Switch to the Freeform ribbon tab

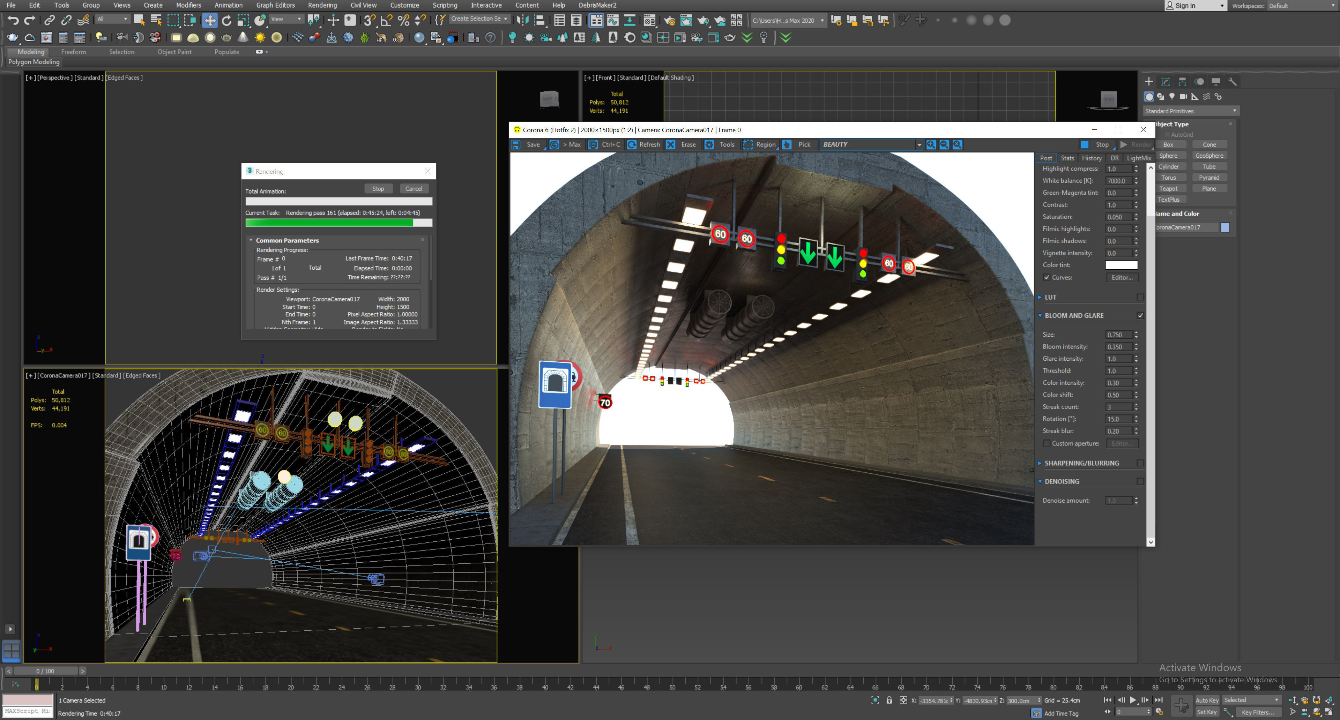tap(73, 52)
